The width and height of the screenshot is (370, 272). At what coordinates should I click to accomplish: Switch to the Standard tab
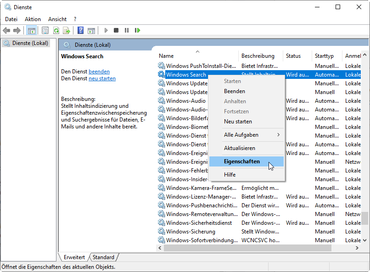[103, 257]
